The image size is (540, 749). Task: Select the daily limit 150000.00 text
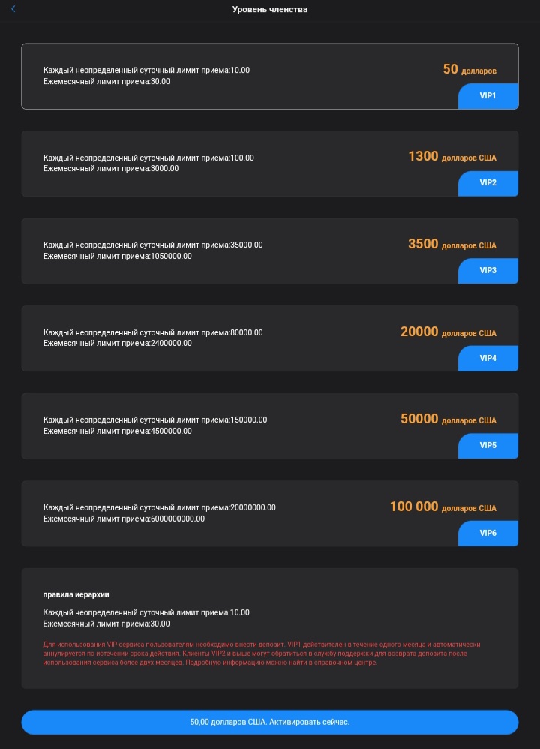(x=155, y=420)
